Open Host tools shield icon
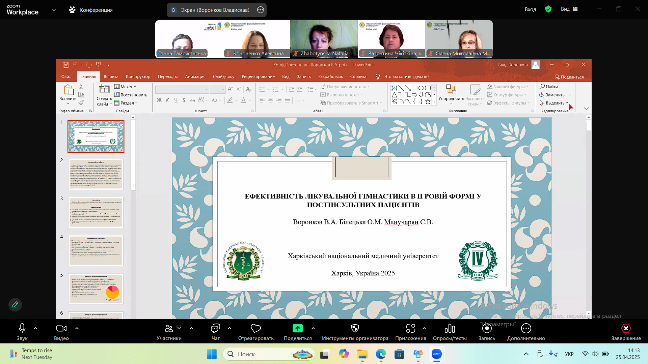Screen dimensions: 648x364 (355, 328)
